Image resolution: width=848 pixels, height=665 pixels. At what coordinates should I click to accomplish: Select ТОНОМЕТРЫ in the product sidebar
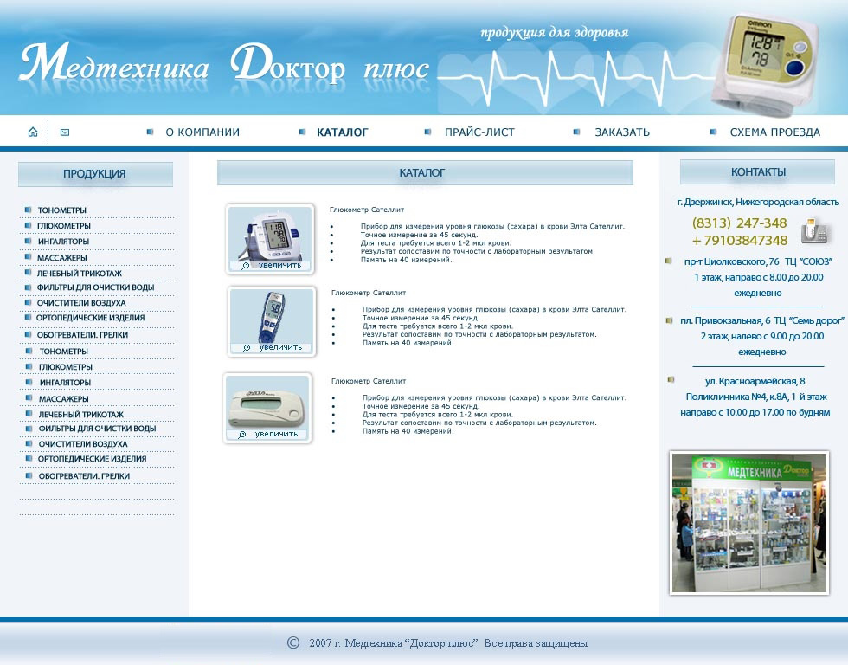pyautogui.click(x=61, y=210)
